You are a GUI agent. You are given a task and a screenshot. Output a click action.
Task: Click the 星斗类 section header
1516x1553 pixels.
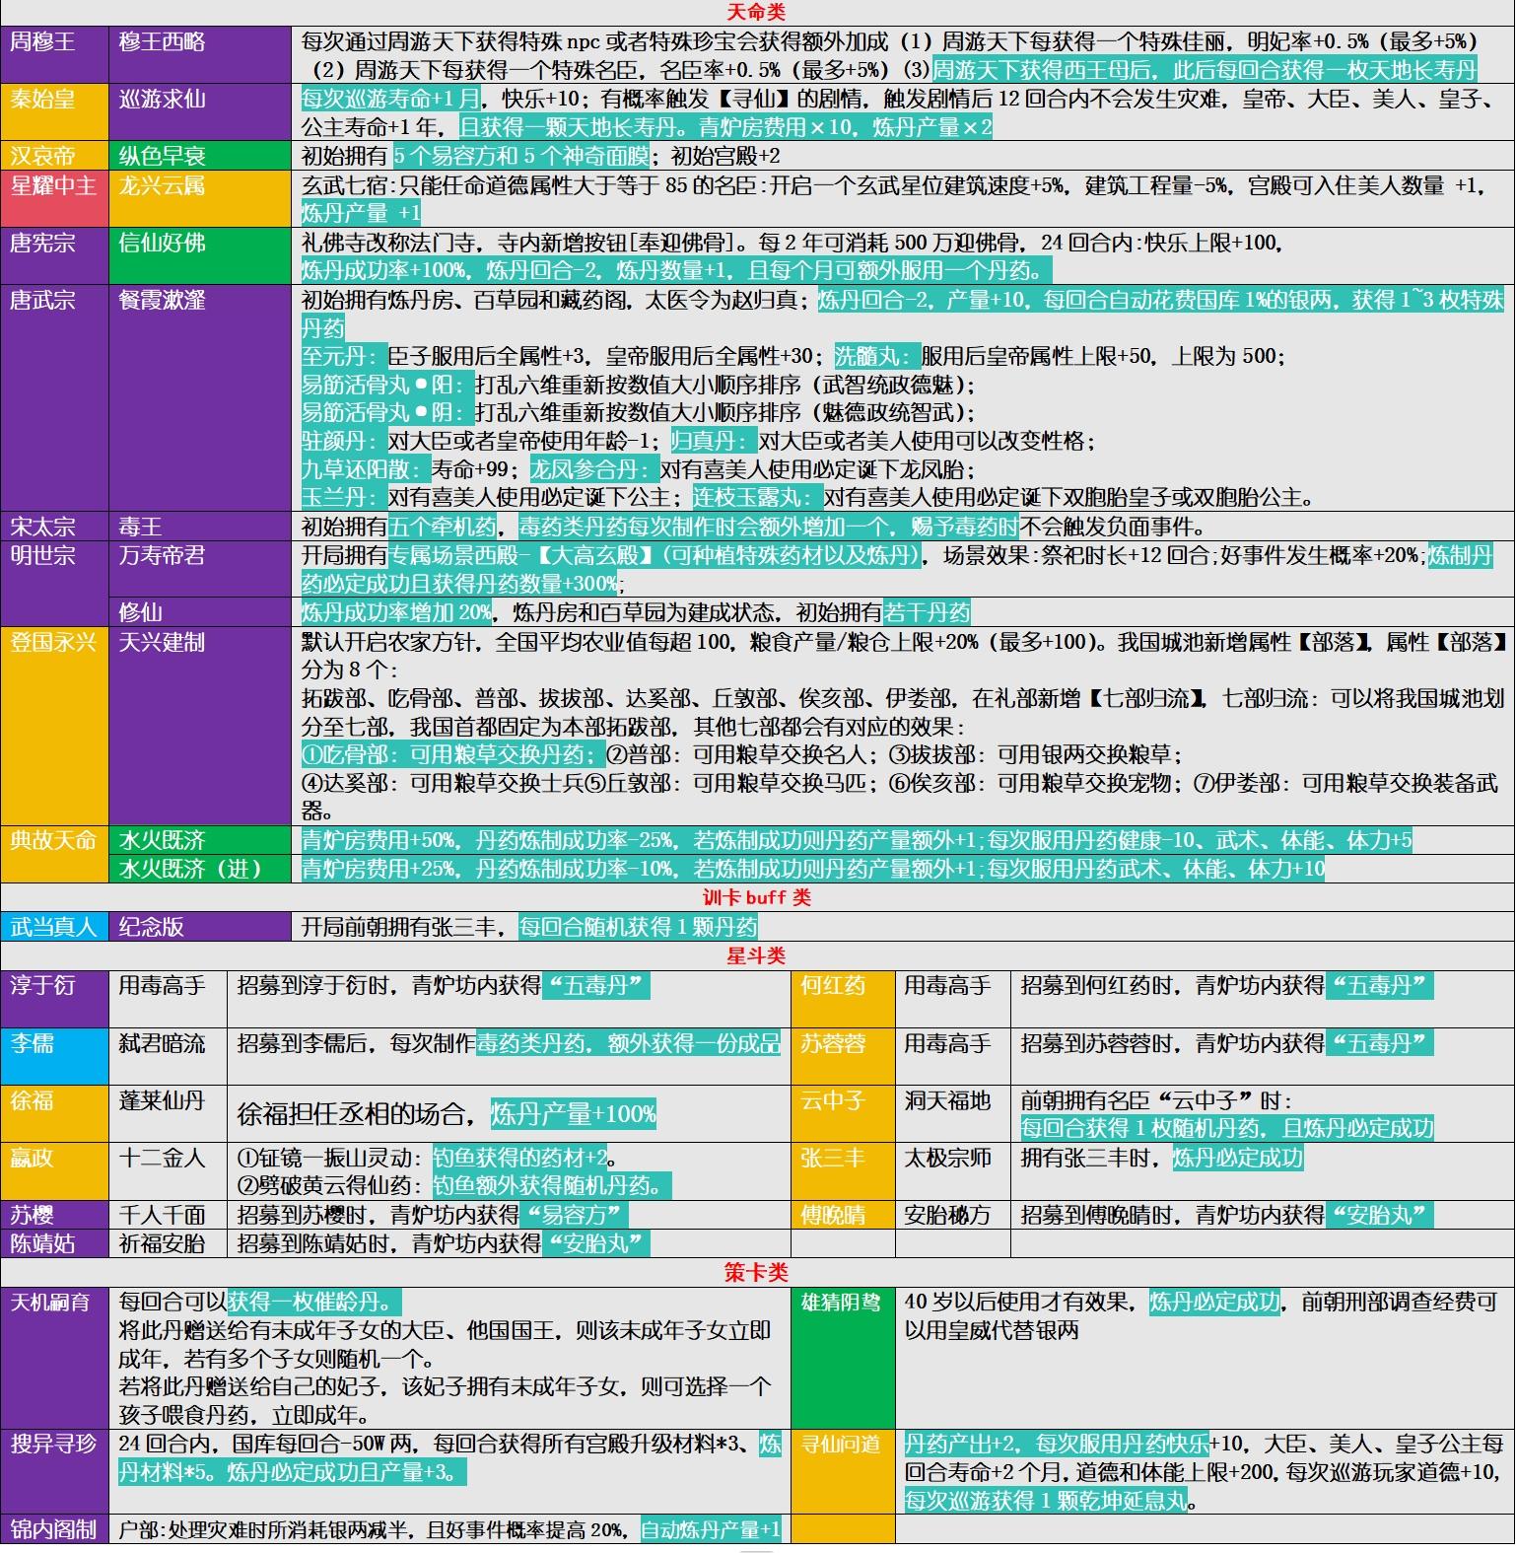coord(756,955)
